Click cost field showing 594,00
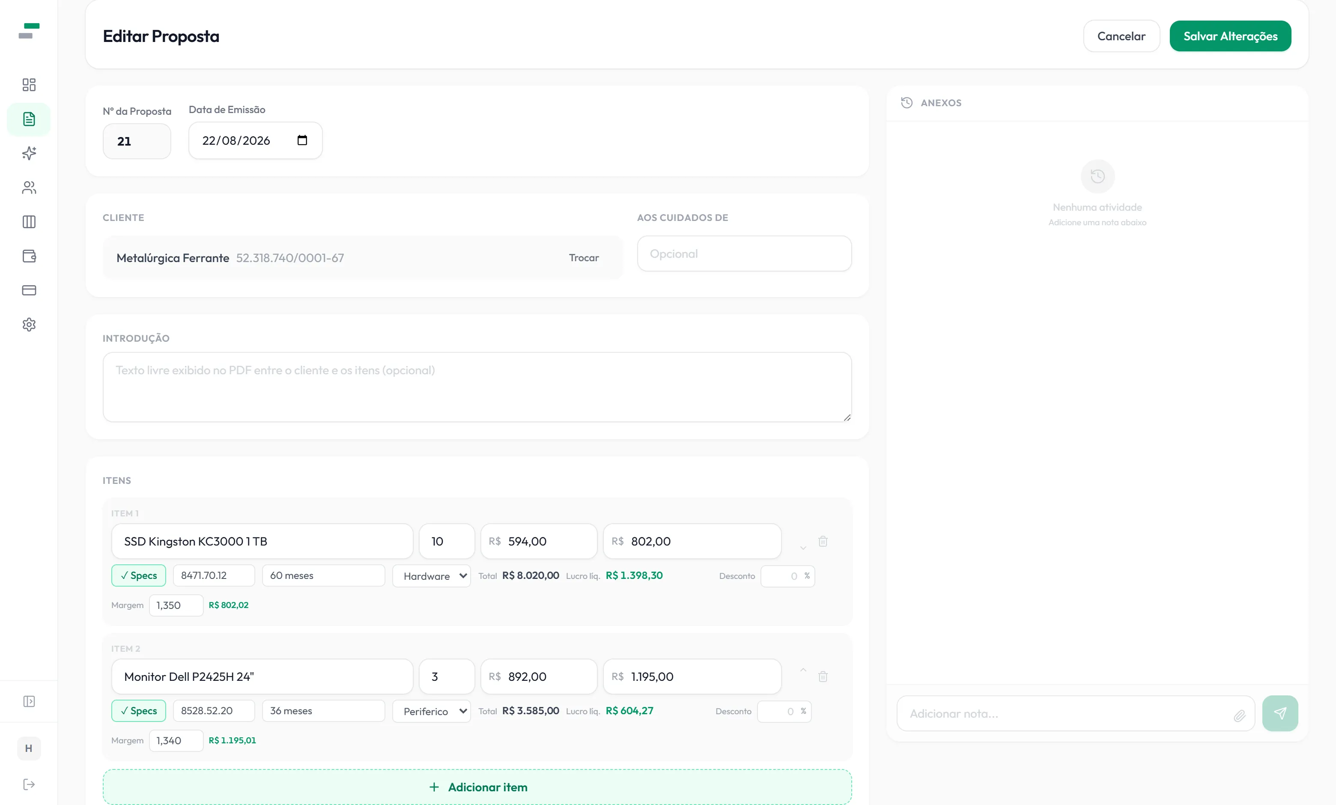1336x805 pixels. [x=539, y=541]
